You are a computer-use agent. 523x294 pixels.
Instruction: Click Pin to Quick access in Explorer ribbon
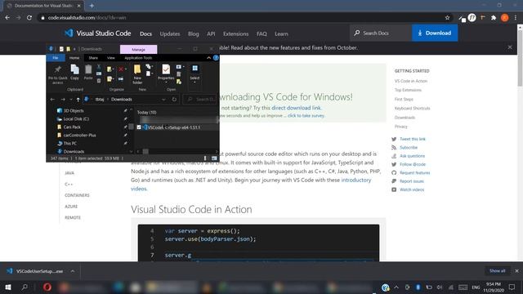tap(58, 74)
